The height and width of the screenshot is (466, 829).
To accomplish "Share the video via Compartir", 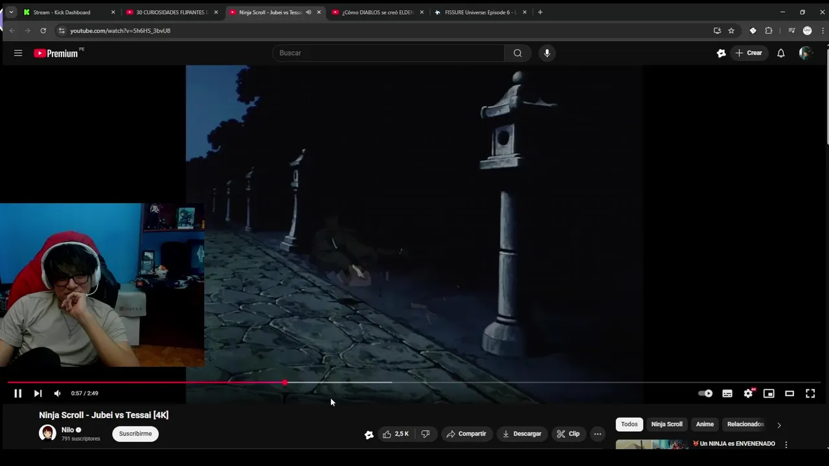I will pyautogui.click(x=466, y=434).
